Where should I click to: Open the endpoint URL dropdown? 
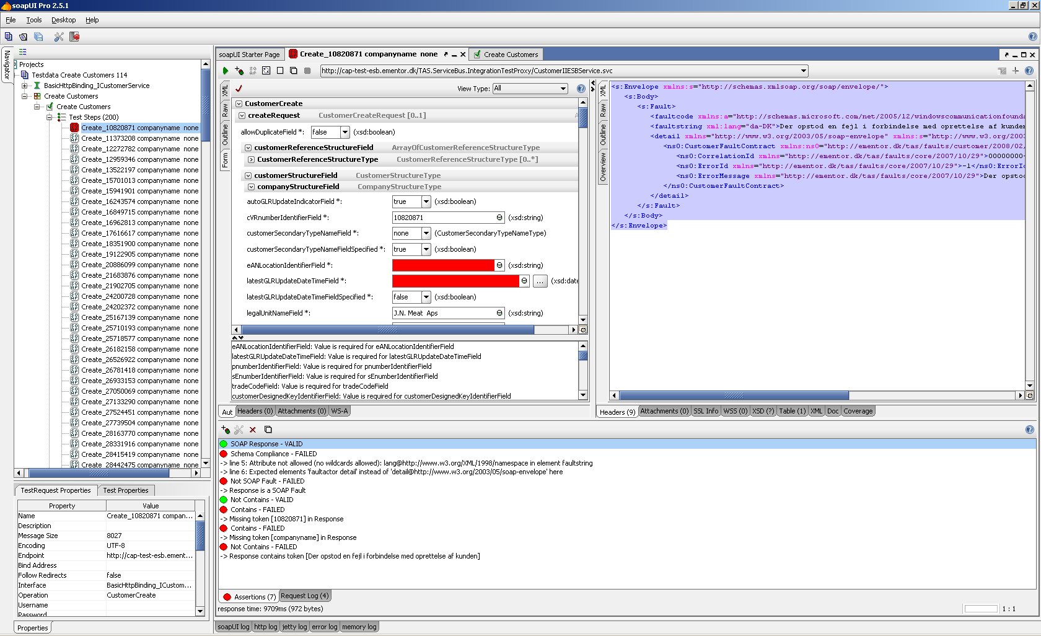pyautogui.click(x=803, y=71)
